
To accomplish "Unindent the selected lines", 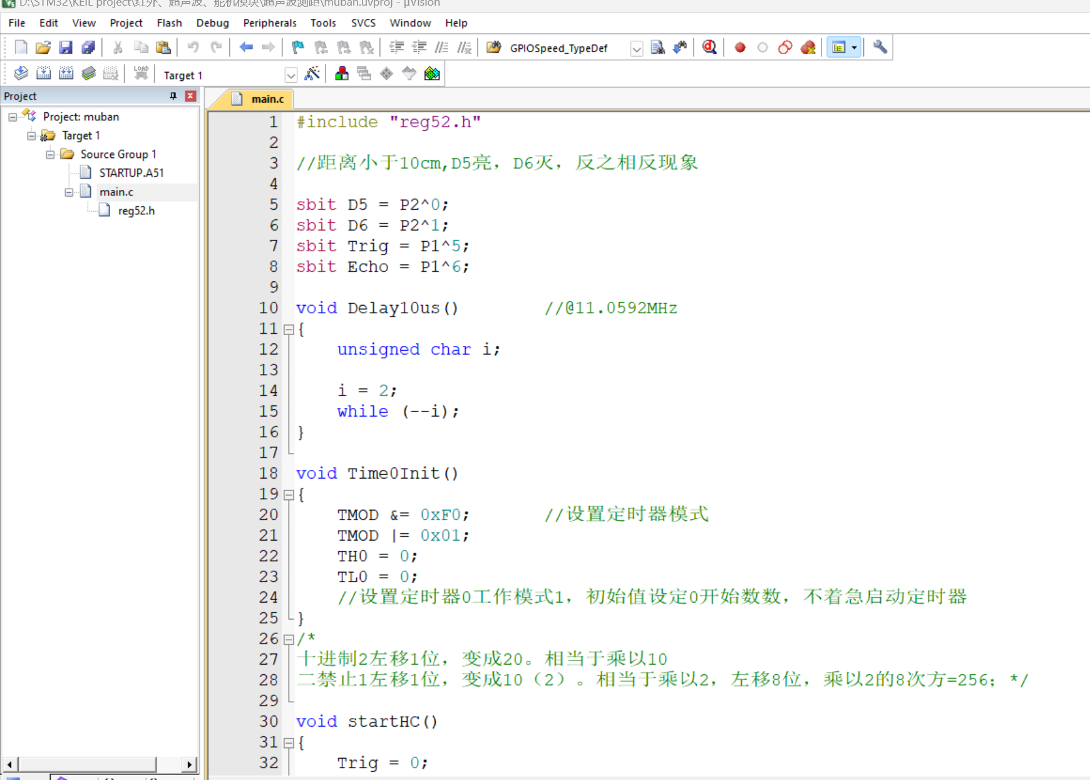I will point(419,48).
